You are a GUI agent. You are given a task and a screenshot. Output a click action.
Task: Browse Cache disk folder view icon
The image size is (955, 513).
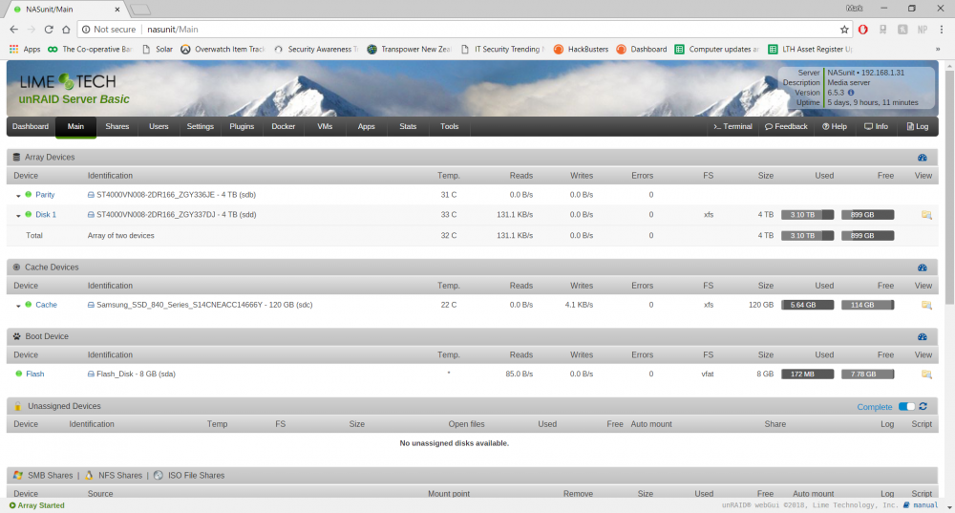click(x=926, y=305)
